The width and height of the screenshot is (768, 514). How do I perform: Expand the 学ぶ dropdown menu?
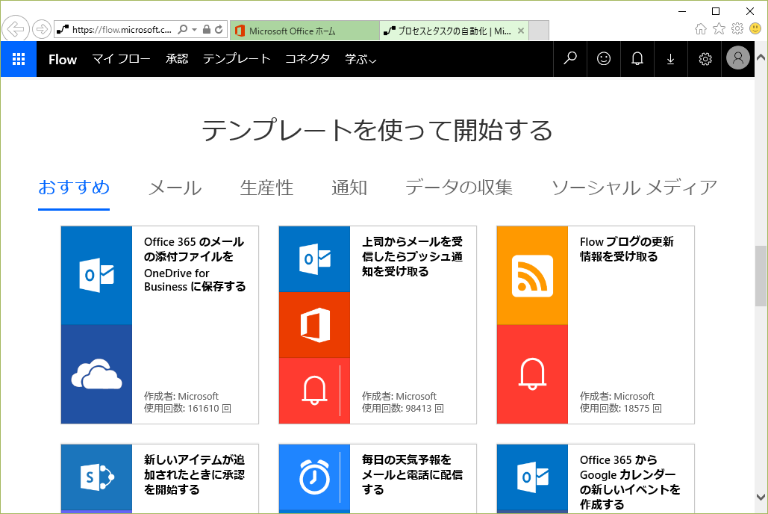pos(360,59)
